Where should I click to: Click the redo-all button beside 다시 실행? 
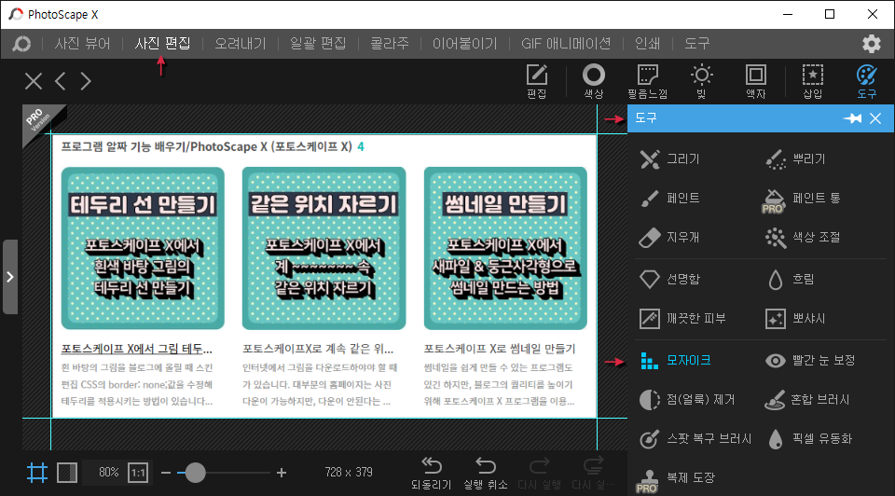594,474
